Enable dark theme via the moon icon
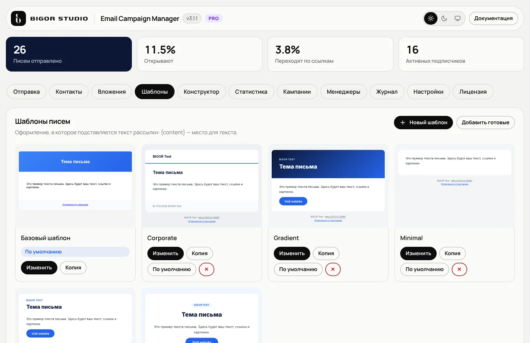The width and height of the screenshot is (530, 343). click(x=444, y=18)
